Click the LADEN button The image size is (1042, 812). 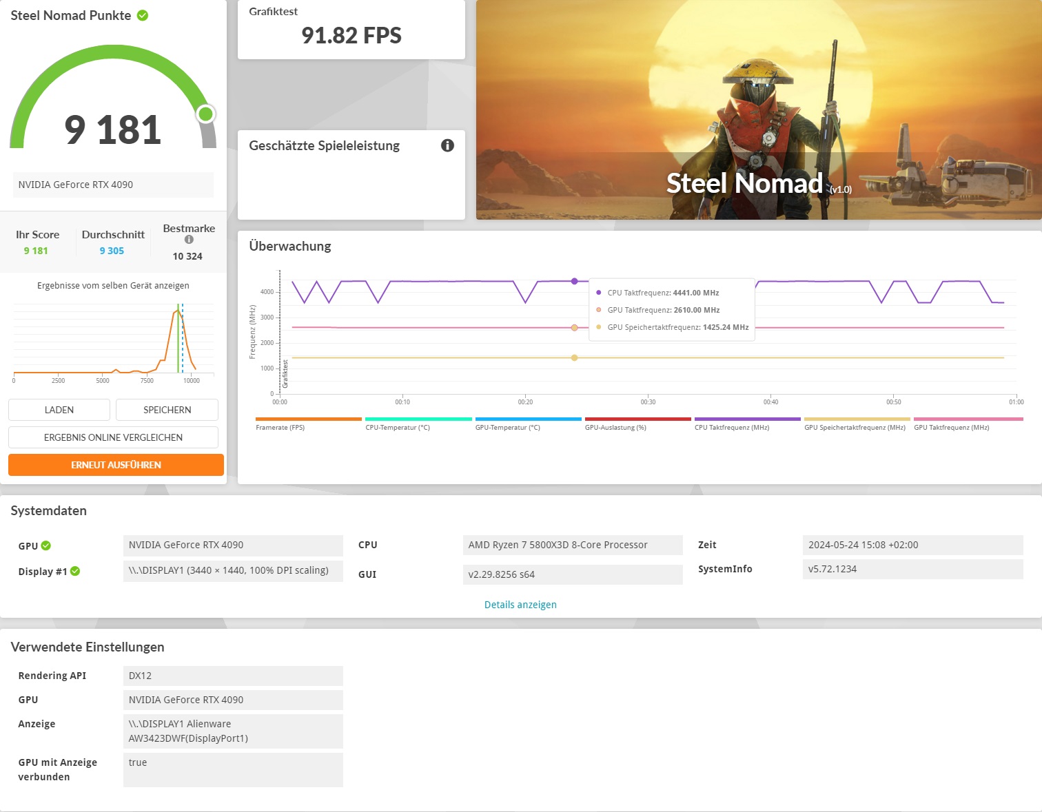click(x=59, y=410)
